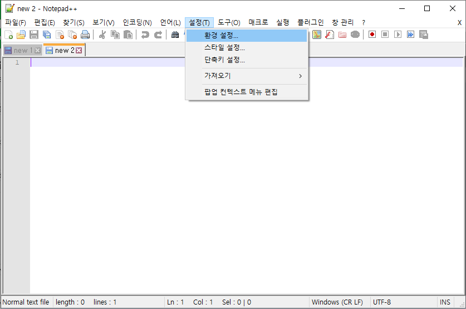Open the ? help menu
The height and width of the screenshot is (309, 466).
pos(364,23)
